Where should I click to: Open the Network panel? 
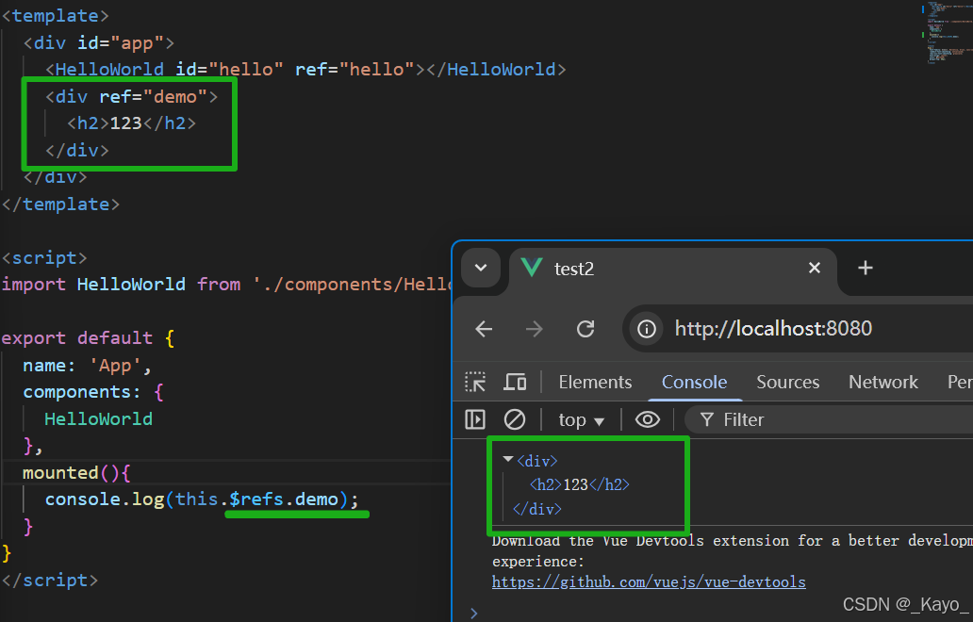pyautogui.click(x=882, y=382)
